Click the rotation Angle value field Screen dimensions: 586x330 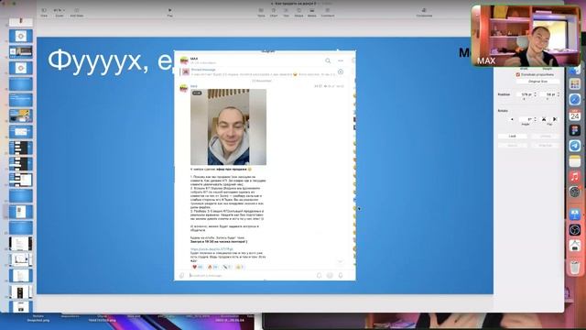click(x=526, y=119)
